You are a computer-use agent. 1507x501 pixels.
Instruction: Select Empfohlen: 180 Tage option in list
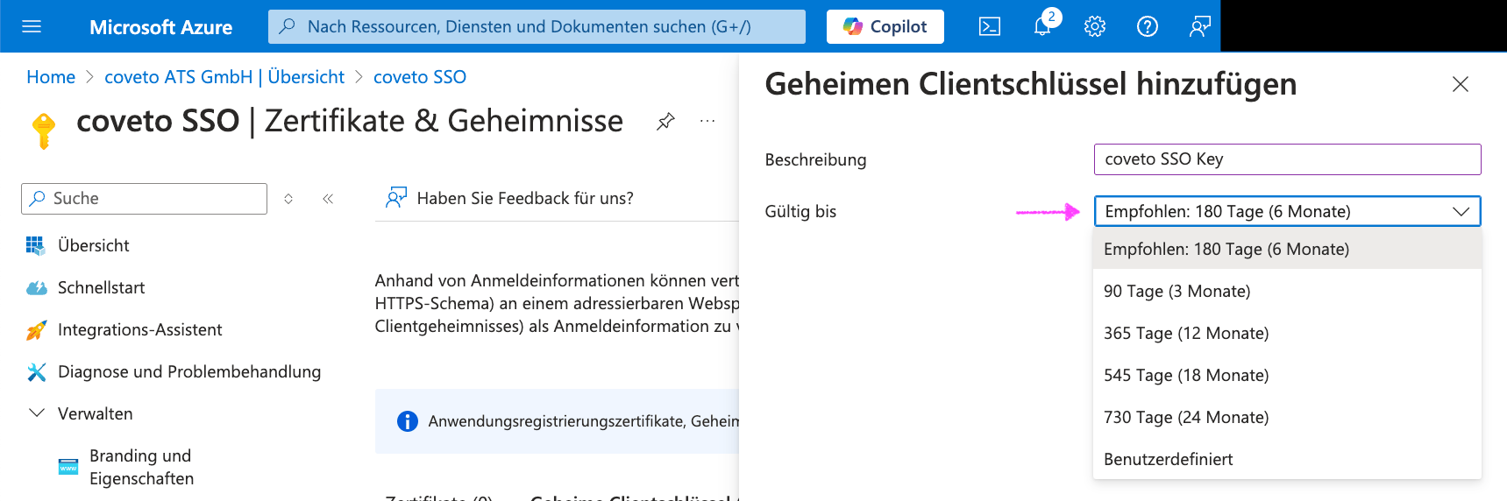[1287, 249]
